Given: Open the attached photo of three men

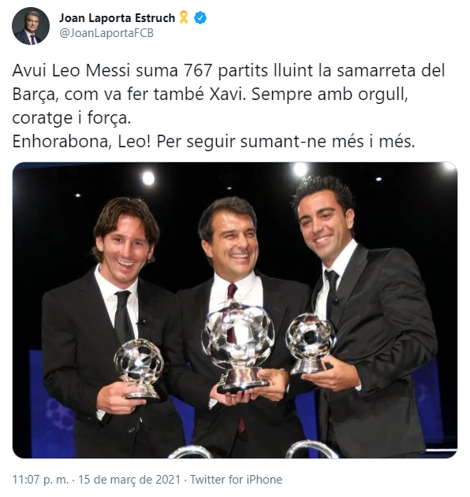Looking at the screenshot, I should (235, 310).
